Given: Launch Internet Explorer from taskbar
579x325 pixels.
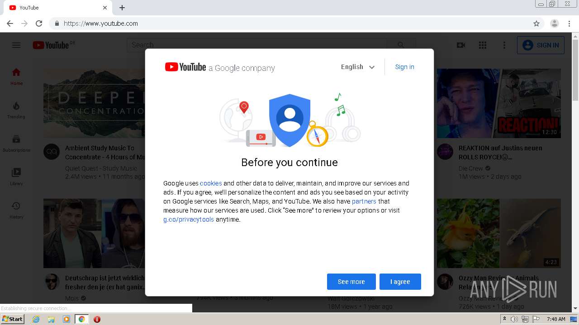Looking at the screenshot, I should click(x=36, y=319).
